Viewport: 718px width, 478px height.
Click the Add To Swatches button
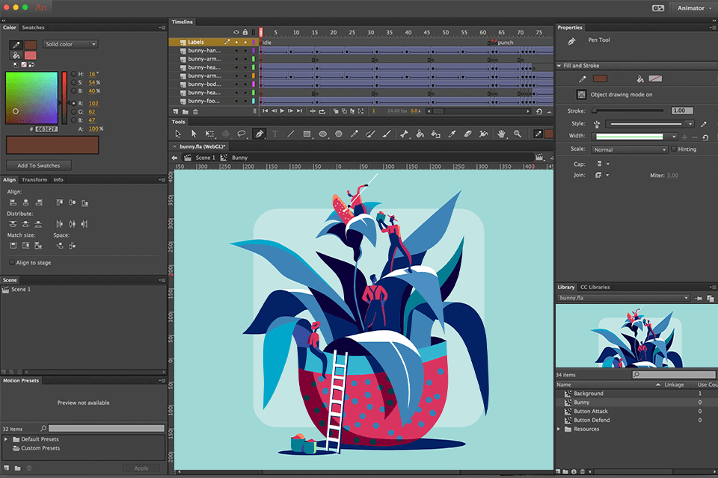[39, 166]
